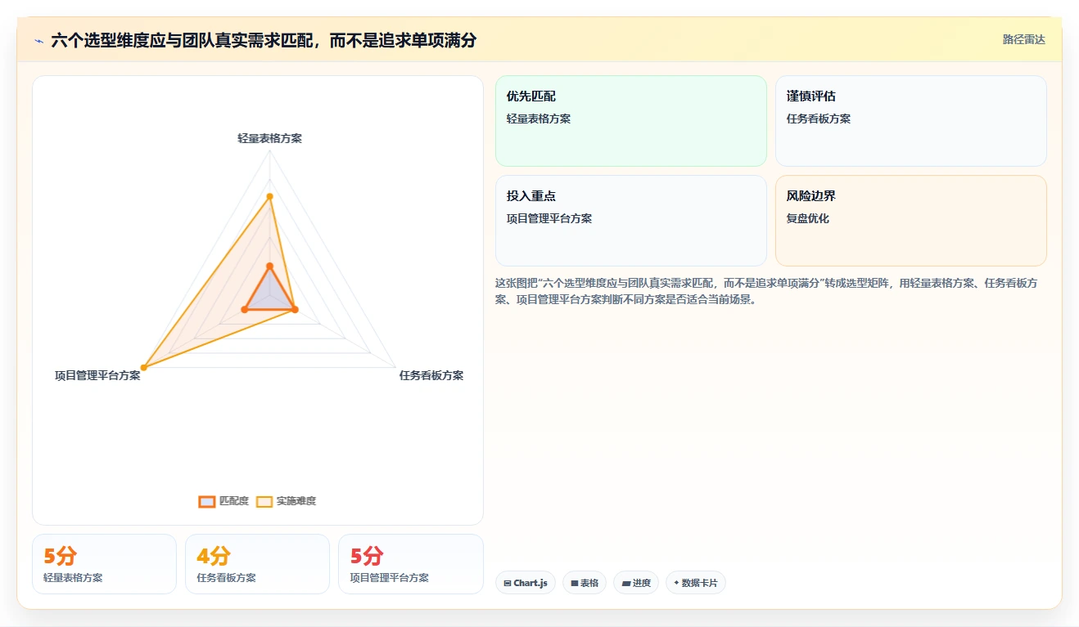The width and height of the screenshot is (1079, 627).
Task: Click 复盘优化 text in the 风险边界 card
Action: coord(808,218)
